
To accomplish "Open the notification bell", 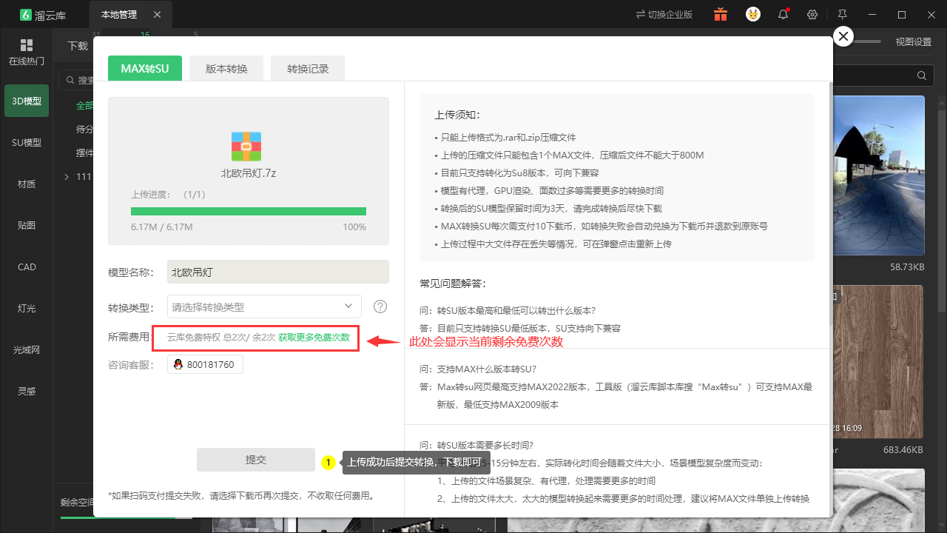I will click(x=783, y=14).
